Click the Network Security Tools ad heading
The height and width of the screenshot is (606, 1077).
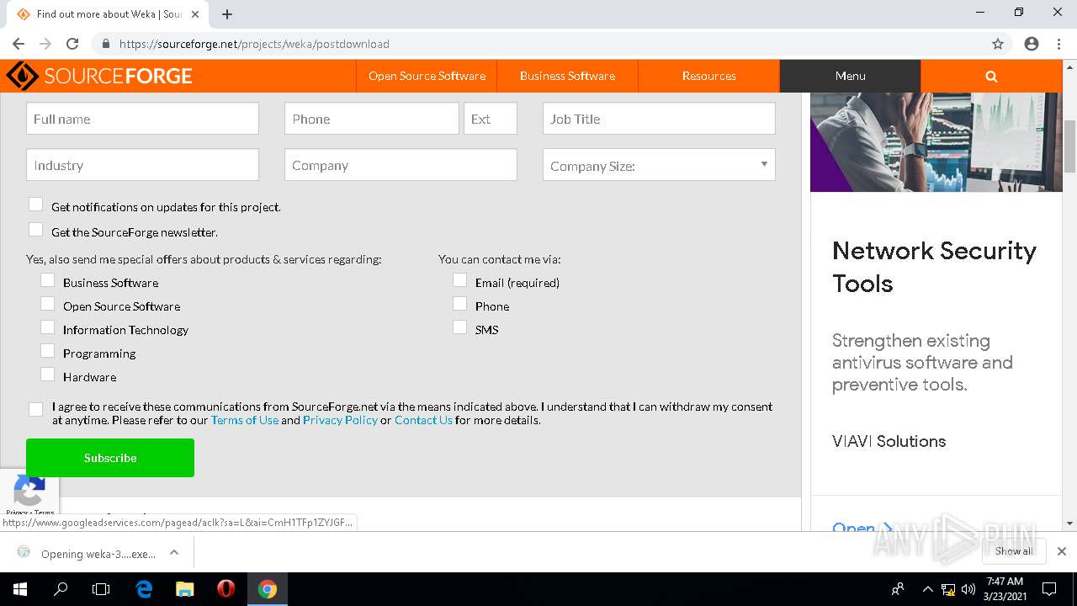(934, 267)
